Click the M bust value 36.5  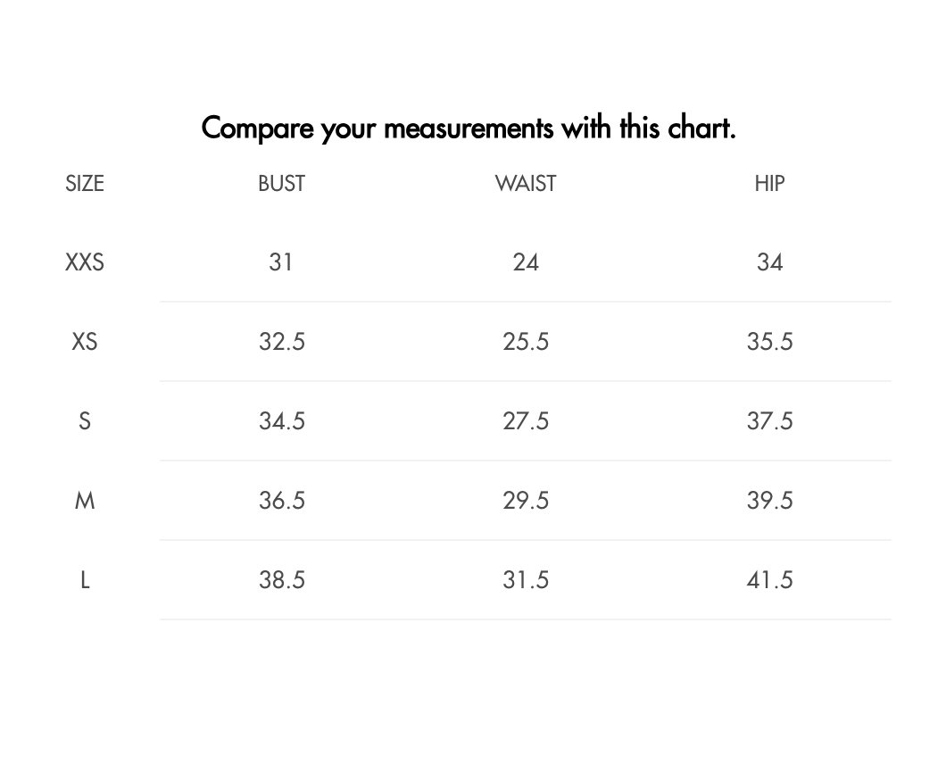point(282,501)
